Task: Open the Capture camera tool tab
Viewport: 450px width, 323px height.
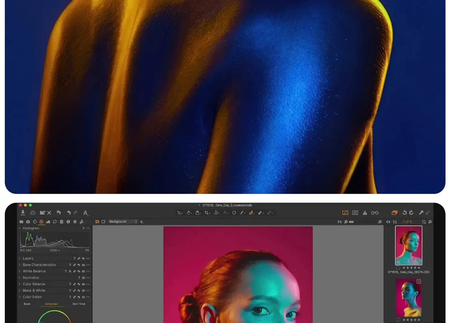Action: point(28,222)
